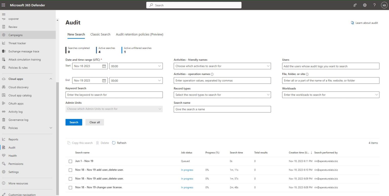The height and width of the screenshot is (196, 389).
Task: Click Refresh in the results toolbar
Action: [x=119, y=143]
